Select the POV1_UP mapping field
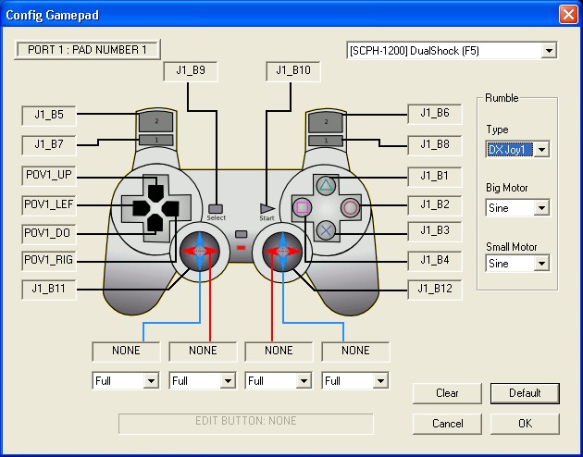 coord(49,176)
